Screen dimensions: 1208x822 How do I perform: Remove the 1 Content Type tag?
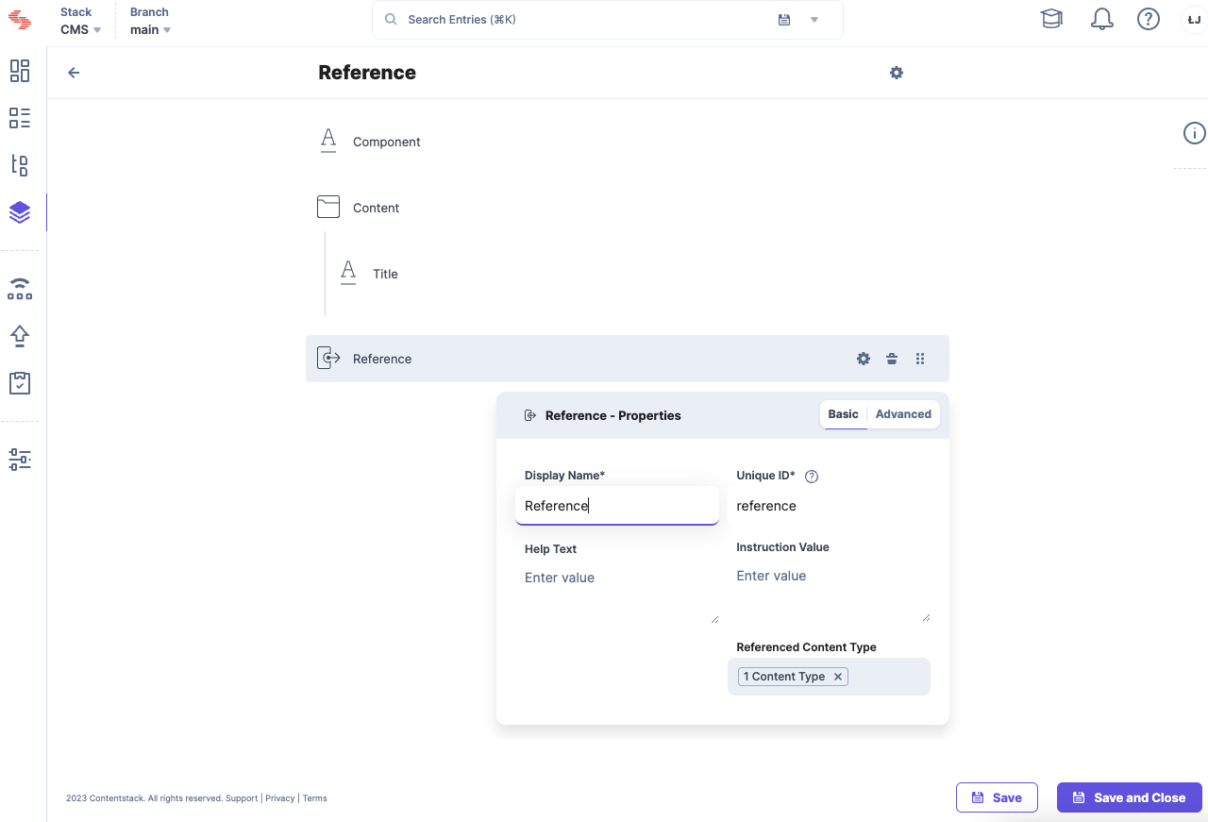837,677
